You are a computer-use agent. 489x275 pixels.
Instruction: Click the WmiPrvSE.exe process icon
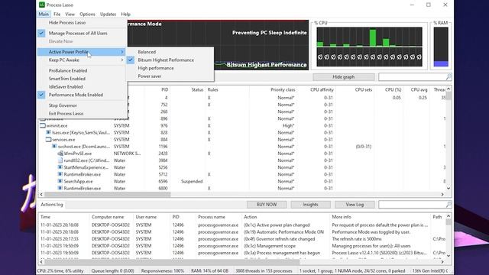60,154
